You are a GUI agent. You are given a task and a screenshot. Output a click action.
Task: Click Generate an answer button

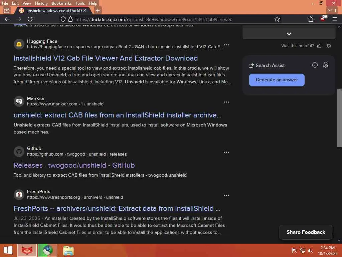tap(277, 80)
